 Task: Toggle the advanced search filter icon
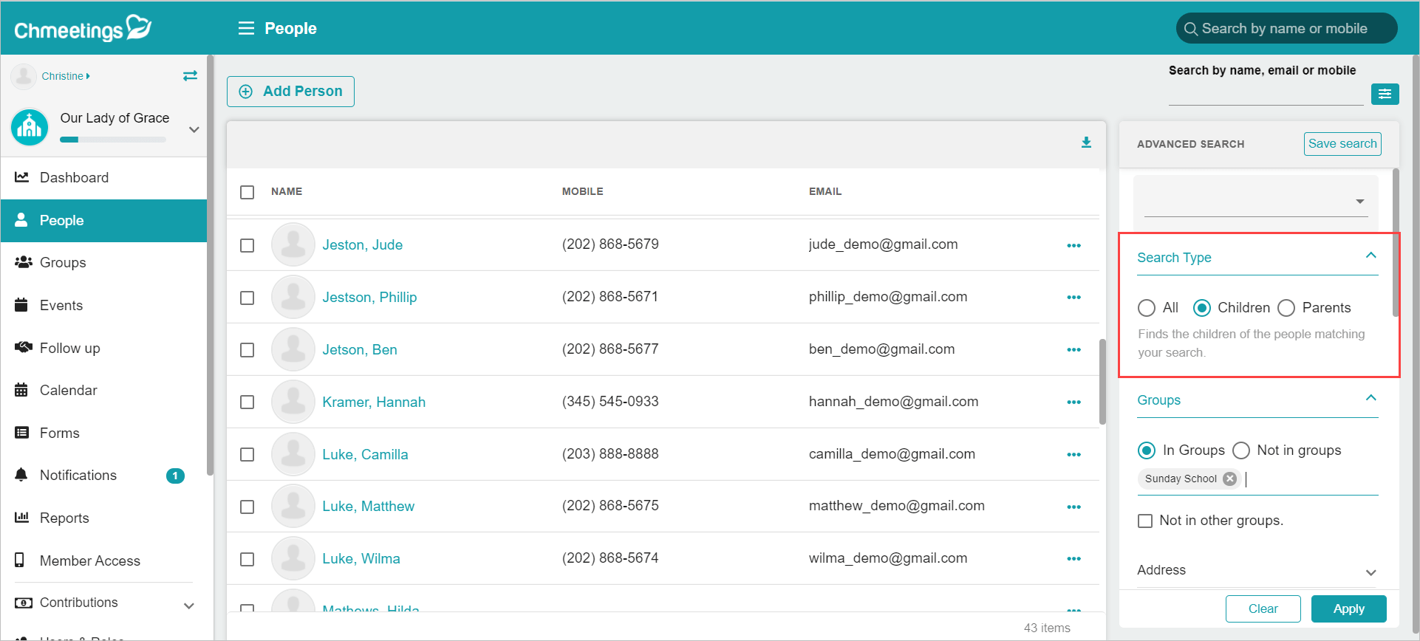1385,94
